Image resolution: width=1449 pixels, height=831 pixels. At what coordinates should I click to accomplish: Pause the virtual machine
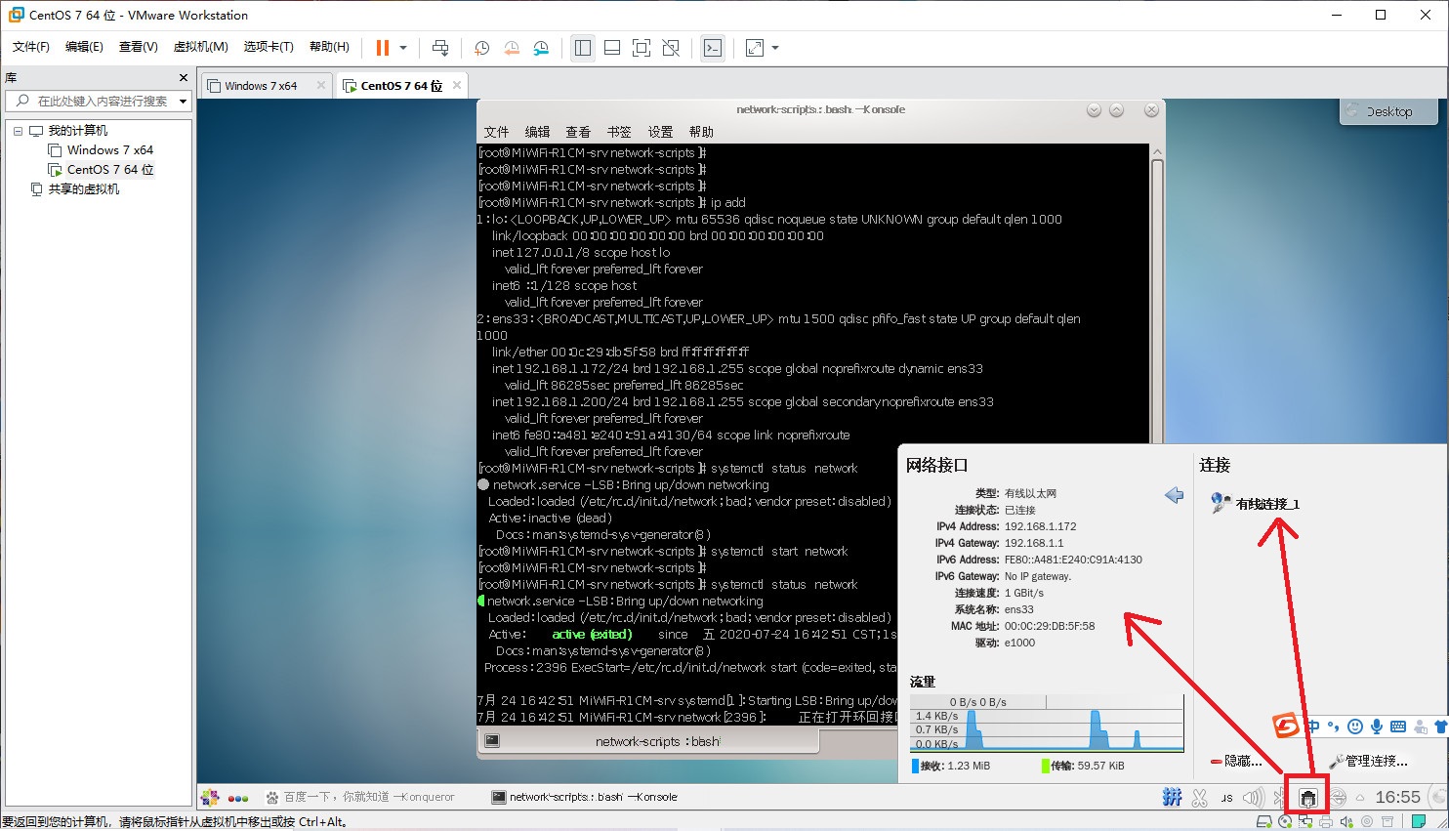[382, 48]
